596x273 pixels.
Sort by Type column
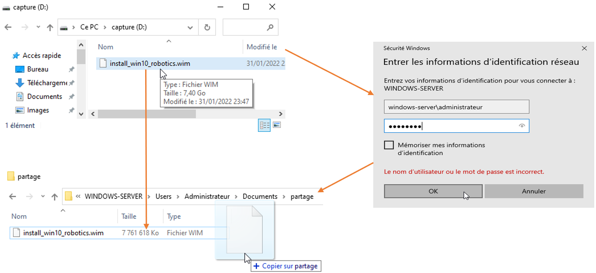174,216
